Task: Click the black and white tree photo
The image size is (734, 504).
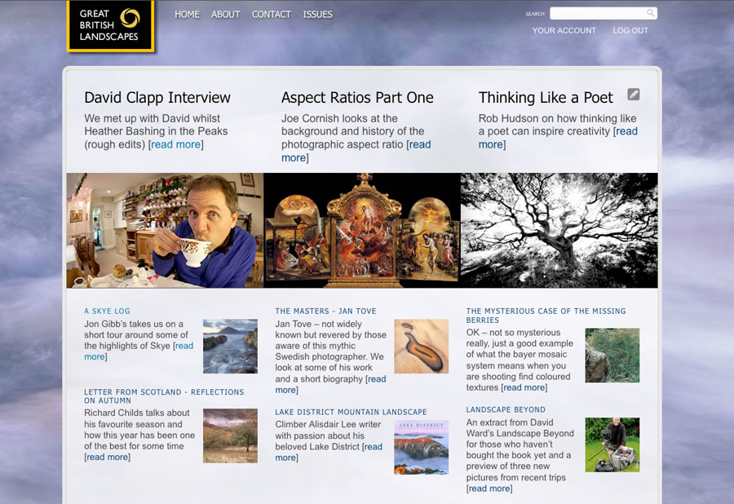Action: click(559, 230)
